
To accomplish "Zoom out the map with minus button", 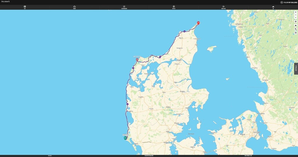I will coord(296,15).
